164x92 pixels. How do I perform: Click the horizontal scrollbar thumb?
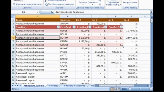pyautogui.click(x=116, y=86)
